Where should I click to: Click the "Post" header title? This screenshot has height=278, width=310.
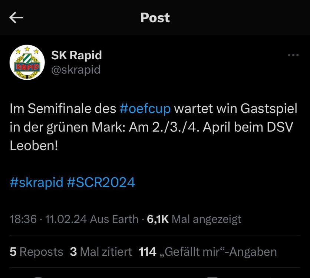click(155, 18)
